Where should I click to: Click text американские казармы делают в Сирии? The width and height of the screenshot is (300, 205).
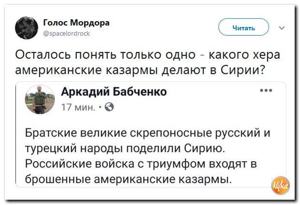(x=141, y=70)
